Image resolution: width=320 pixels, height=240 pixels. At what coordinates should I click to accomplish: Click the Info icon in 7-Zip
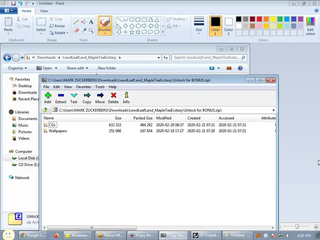pyautogui.click(x=126, y=95)
